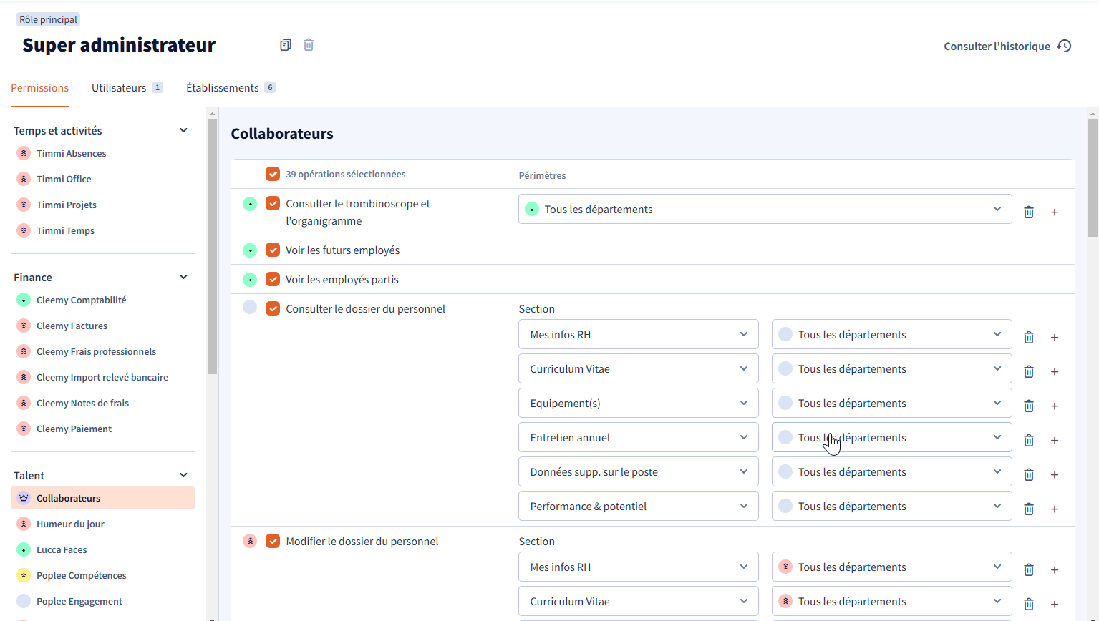Image resolution: width=1099 pixels, height=621 pixels.
Task: Click the red level icon for Modifier le dossier
Action: point(250,541)
